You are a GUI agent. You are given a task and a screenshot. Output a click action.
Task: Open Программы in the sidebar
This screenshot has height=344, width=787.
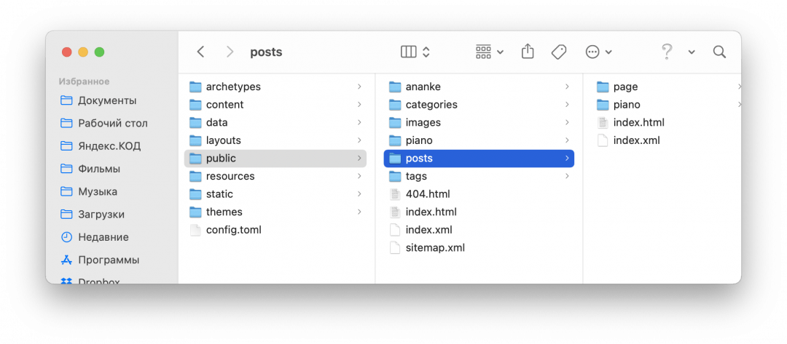(x=109, y=260)
